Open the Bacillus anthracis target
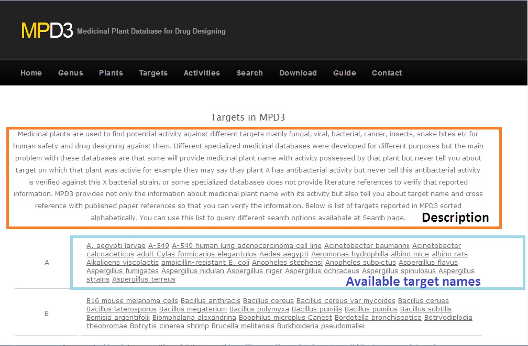This screenshot has width=528, height=346. coord(211,301)
